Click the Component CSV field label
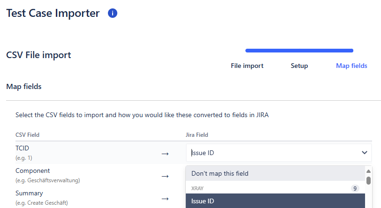This screenshot has width=381, height=208. point(32,171)
